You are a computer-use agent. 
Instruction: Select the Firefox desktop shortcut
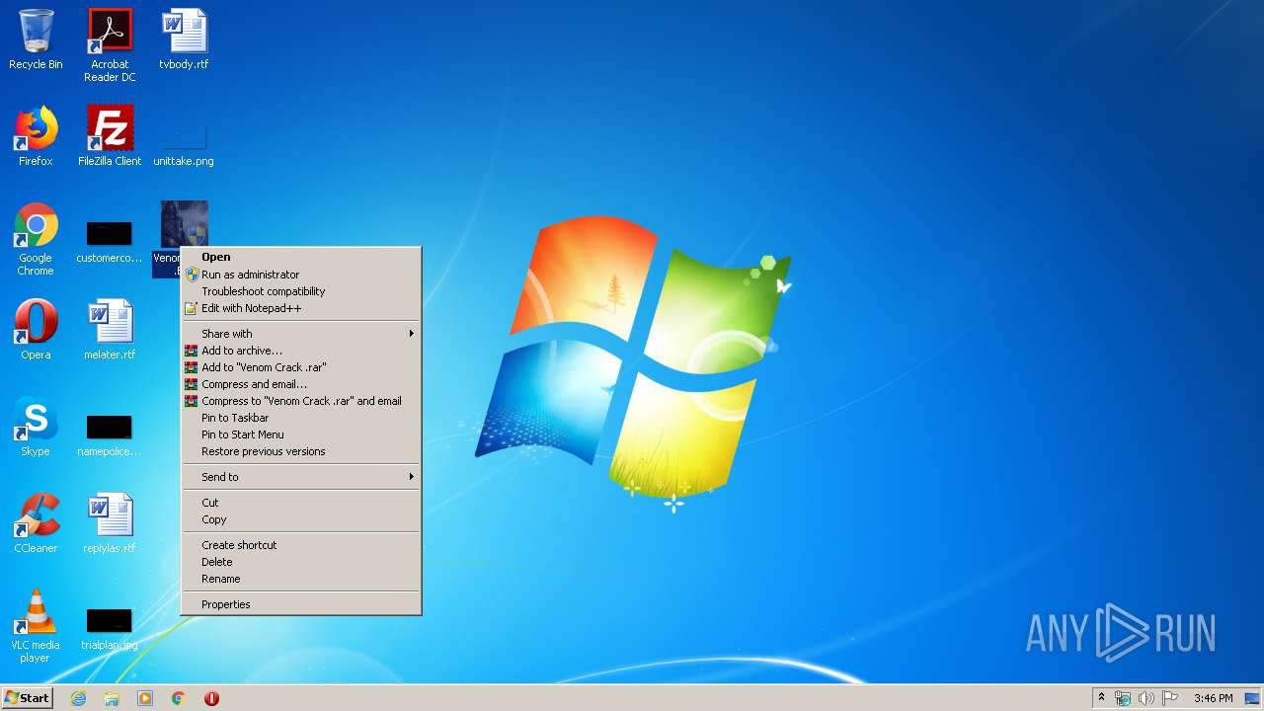coord(36,136)
